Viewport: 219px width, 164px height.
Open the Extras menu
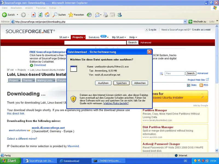tap(53, 8)
